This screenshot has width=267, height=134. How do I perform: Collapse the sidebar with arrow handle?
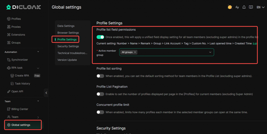46,93
